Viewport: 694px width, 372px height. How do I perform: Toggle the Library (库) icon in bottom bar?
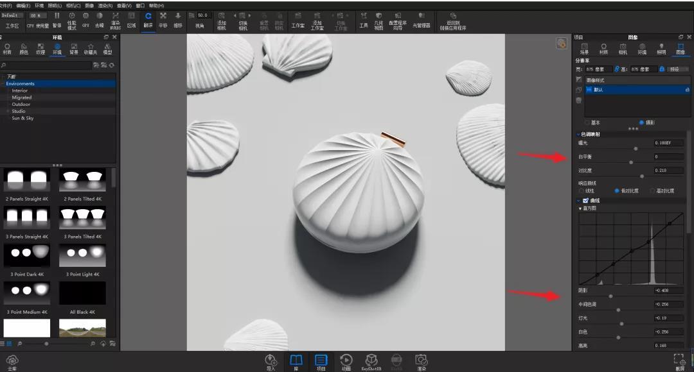[296, 362]
